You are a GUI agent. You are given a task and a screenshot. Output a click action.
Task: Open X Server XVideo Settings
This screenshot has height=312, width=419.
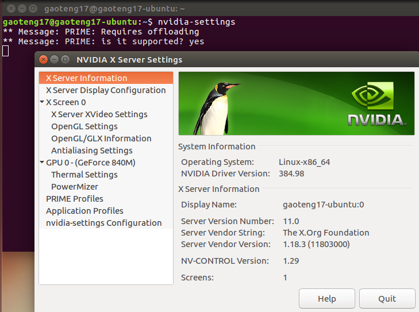pos(99,114)
